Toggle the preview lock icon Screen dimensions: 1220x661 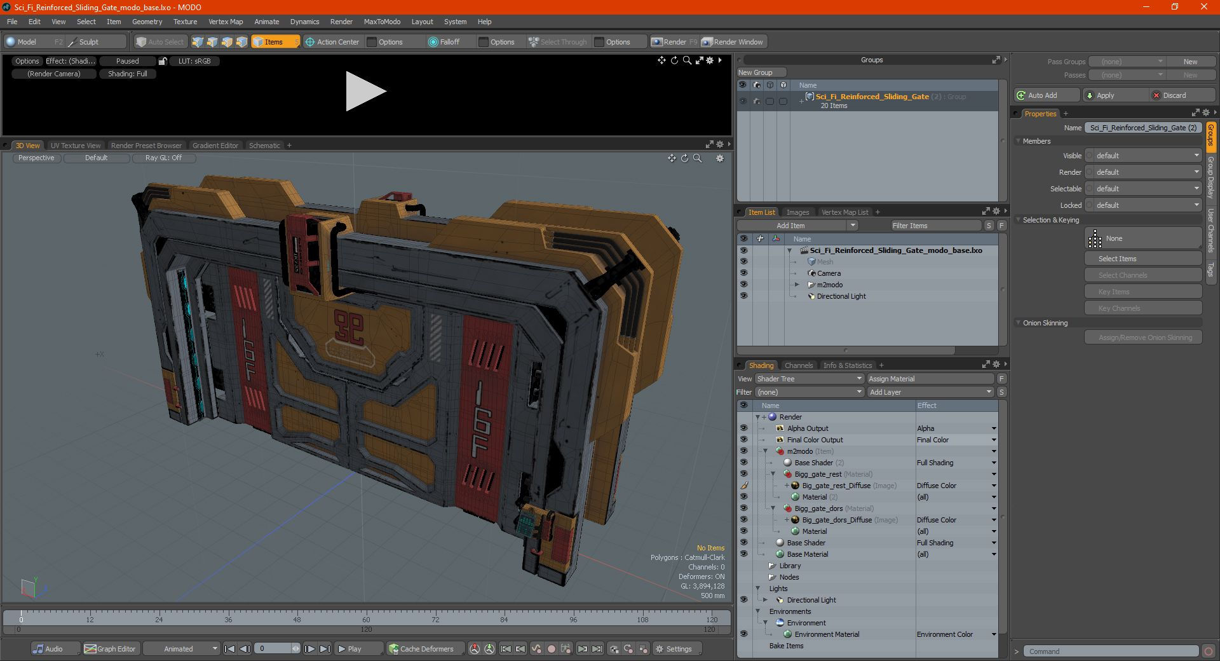point(163,61)
